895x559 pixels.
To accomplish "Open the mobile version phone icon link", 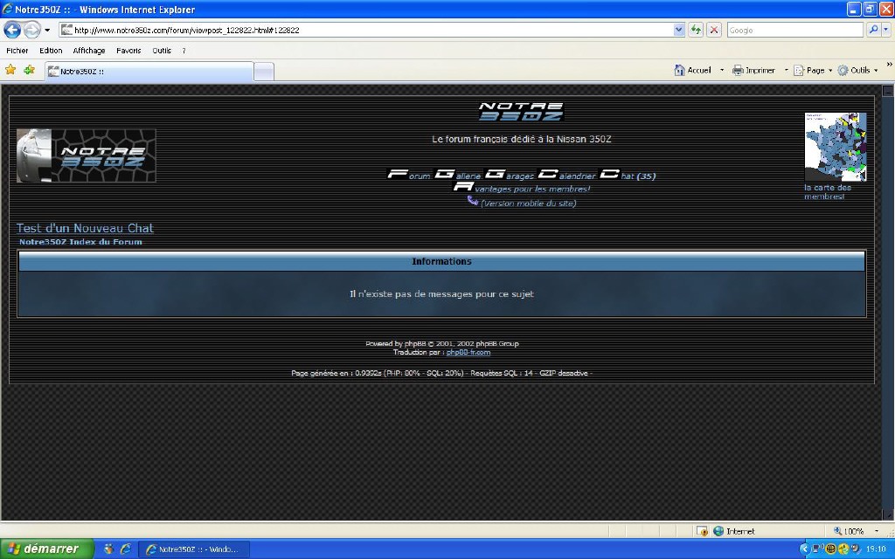I will pyautogui.click(x=473, y=201).
